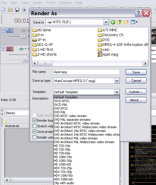This screenshot has height=185, width=156.
Task: Toggle the Save project checkbox
Action: (34, 132)
